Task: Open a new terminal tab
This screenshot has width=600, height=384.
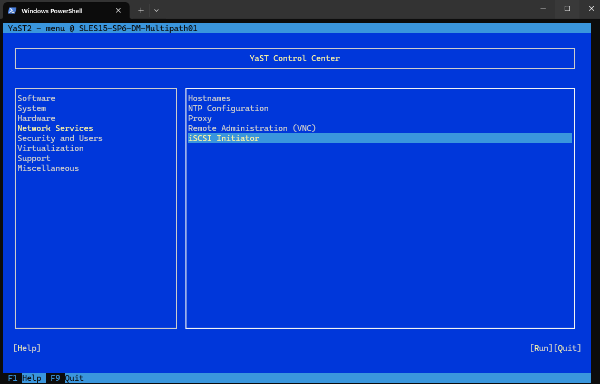Action: tap(141, 11)
